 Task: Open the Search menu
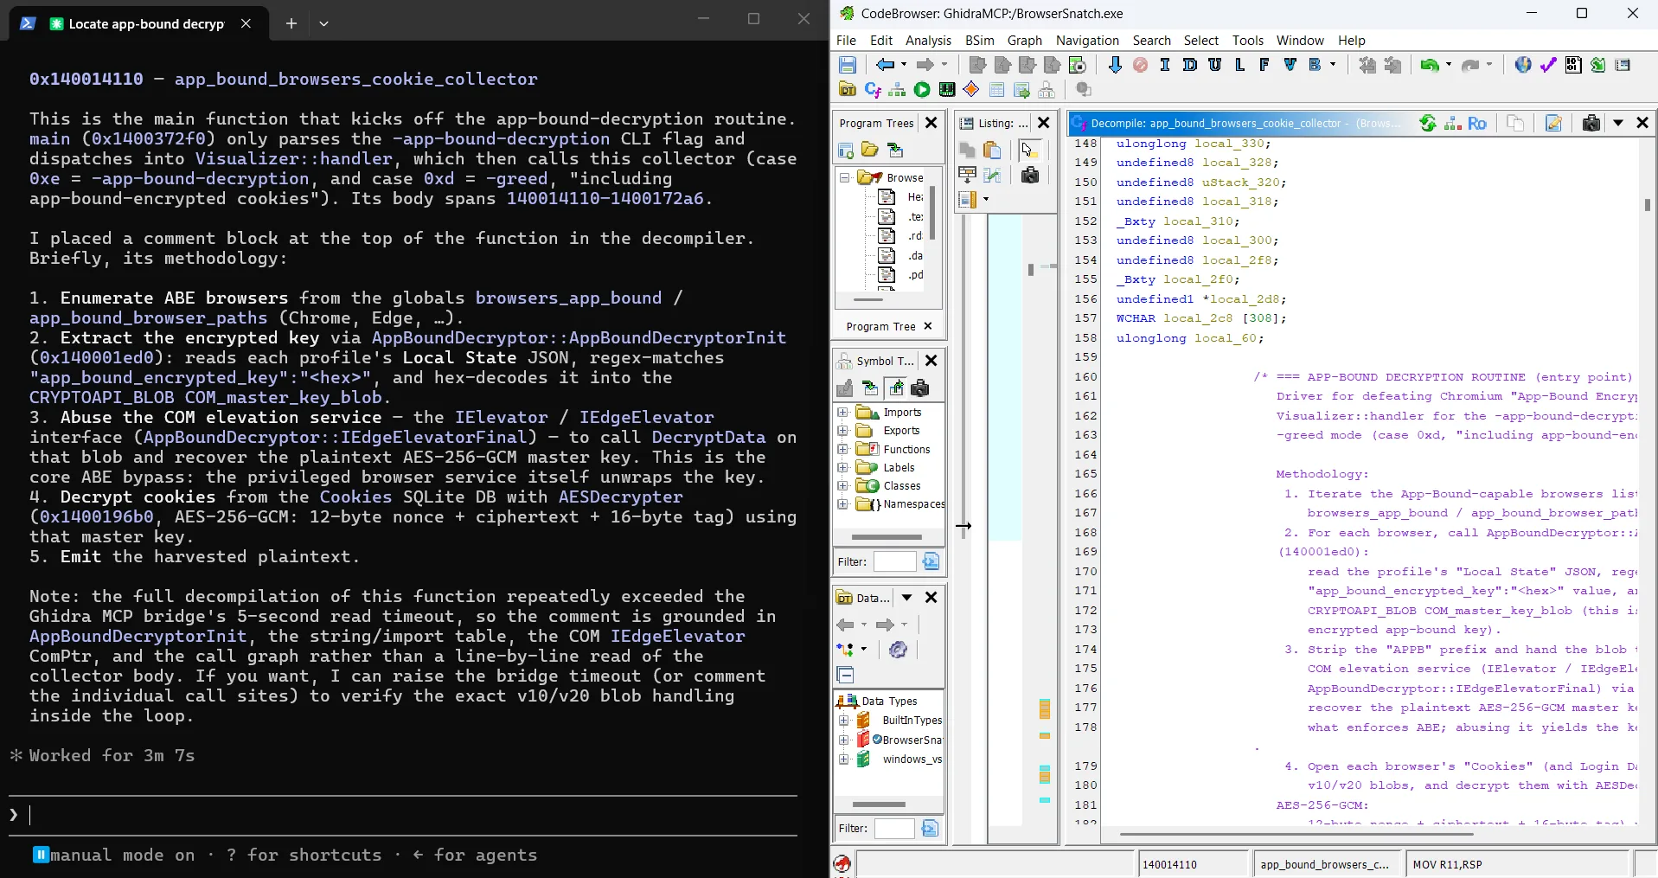tap(1151, 41)
